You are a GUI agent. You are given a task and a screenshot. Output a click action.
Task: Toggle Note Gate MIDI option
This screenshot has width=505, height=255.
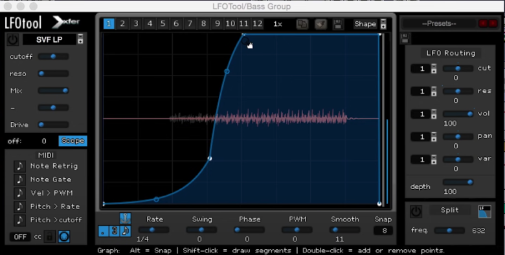click(x=19, y=179)
